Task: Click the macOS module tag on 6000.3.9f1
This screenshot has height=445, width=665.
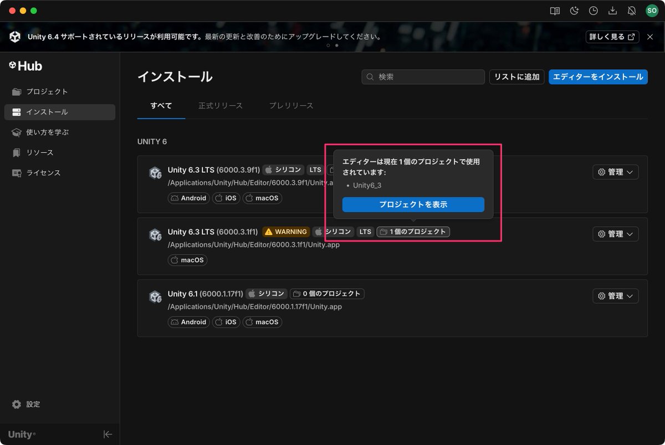Action: 262,198
